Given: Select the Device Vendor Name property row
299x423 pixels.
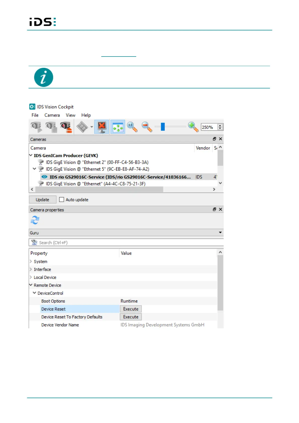Looking at the screenshot, I should 123,325.
